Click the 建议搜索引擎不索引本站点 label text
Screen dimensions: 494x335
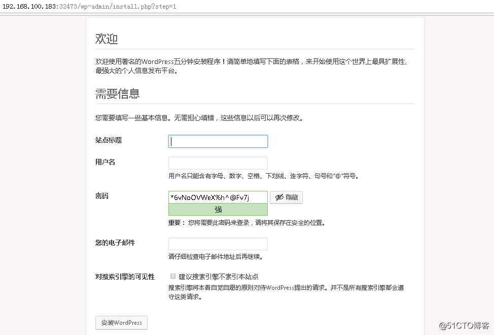218,277
